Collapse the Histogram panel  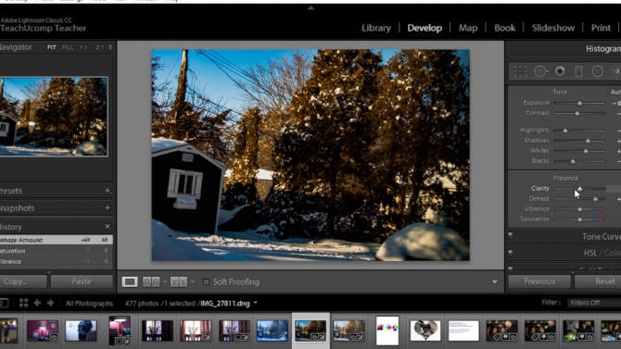click(x=603, y=49)
